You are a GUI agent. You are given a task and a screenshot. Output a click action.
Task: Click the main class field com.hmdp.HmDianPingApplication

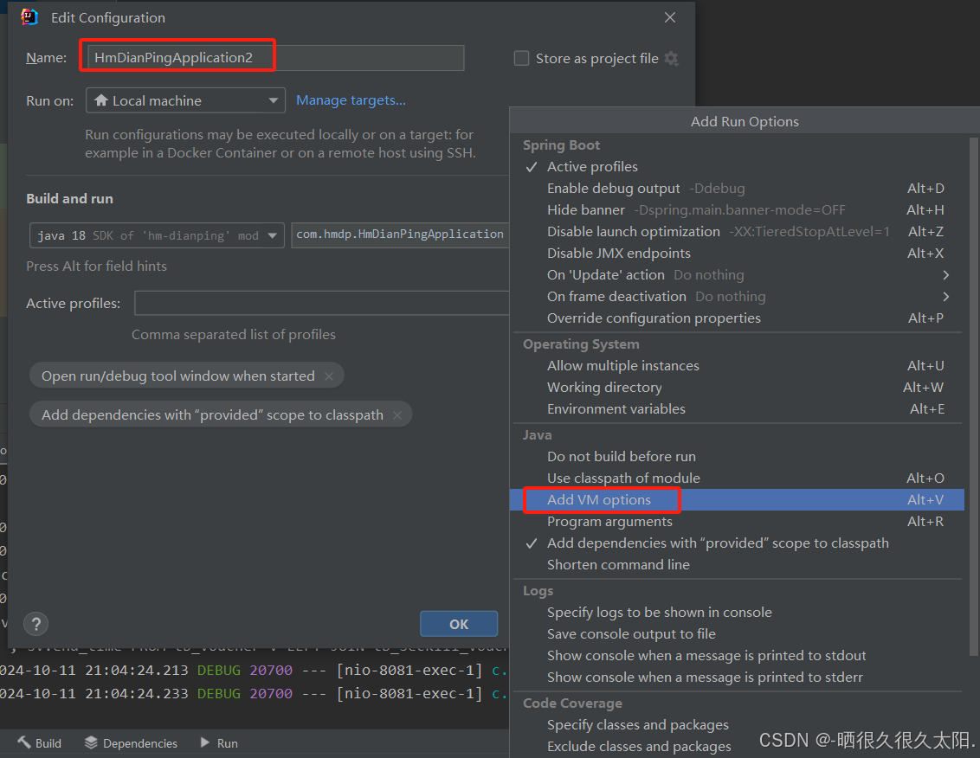point(400,235)
